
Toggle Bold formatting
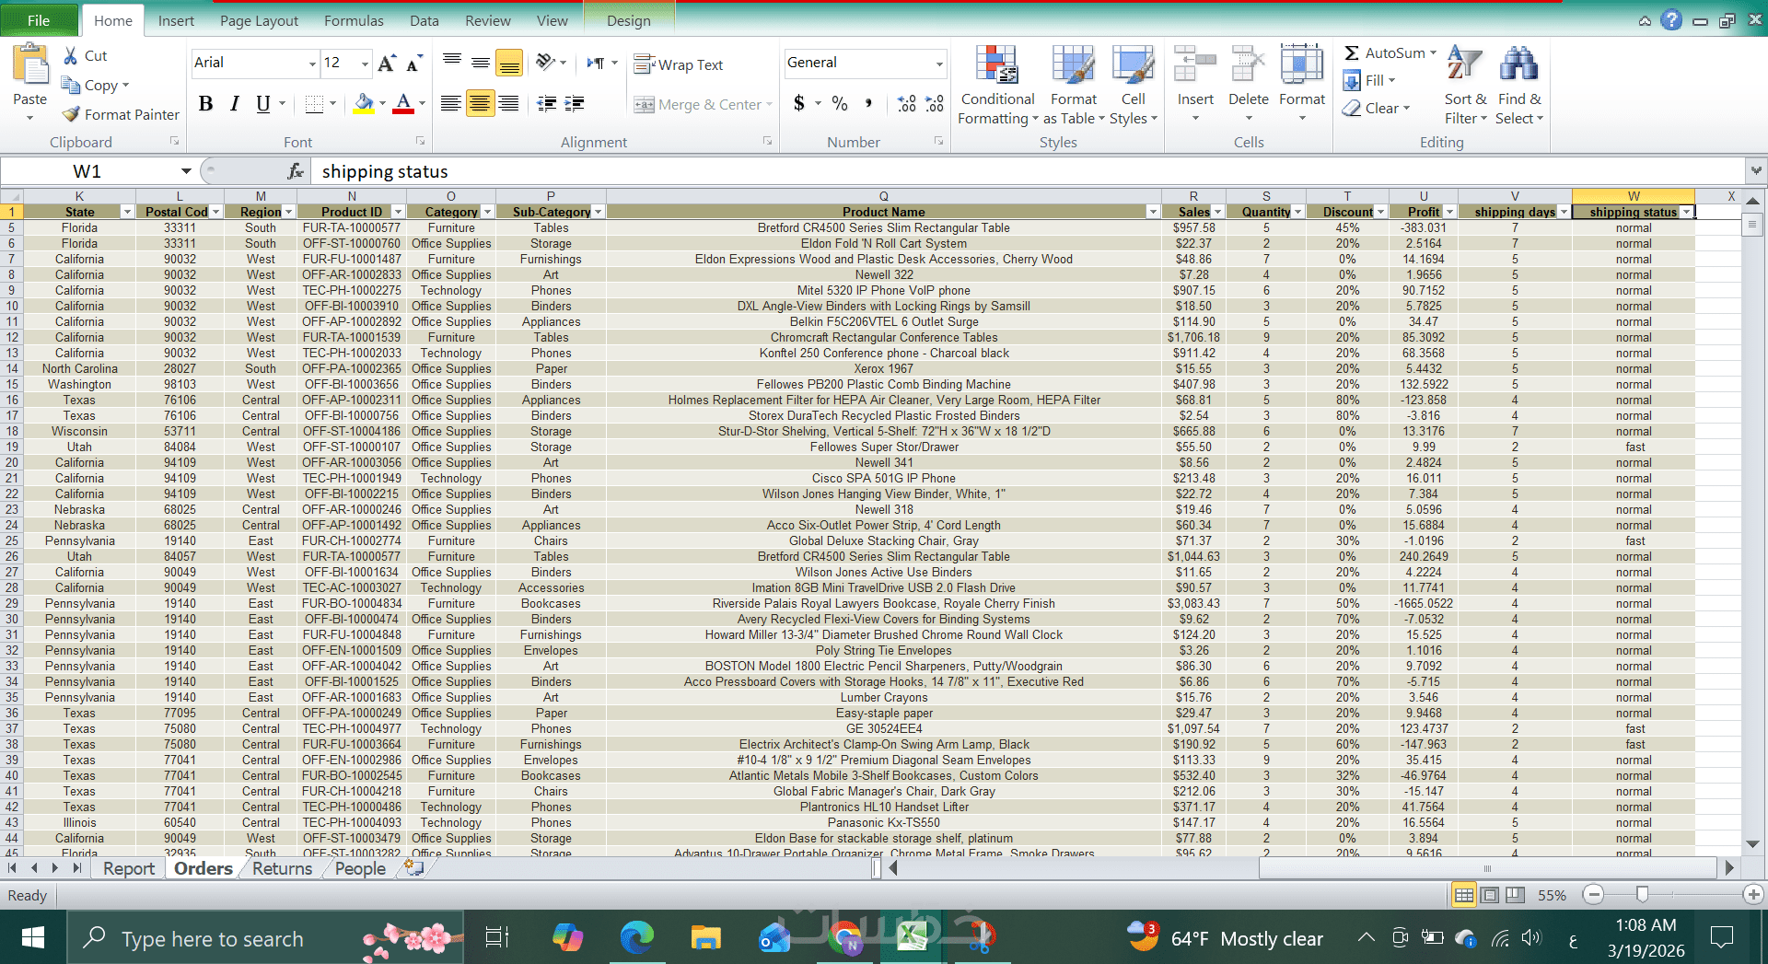click(206, 103)
